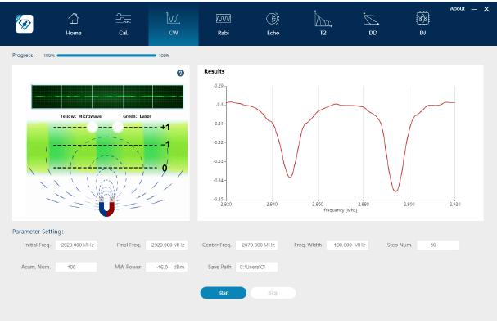Image resolution: width=497 pixels, height=324 pixels.
Task: Open the DJ algorithm chip icon
Action: pos(422,19)
